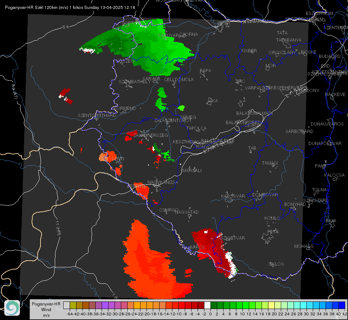Click the gray first swatch in legend
The width and height of the screenshot is (348, 320).
tap(66, 305)
